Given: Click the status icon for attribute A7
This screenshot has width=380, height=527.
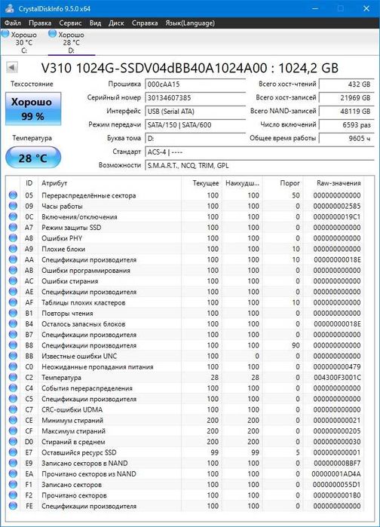Looking at the screenshot, I should click(13, 227).
